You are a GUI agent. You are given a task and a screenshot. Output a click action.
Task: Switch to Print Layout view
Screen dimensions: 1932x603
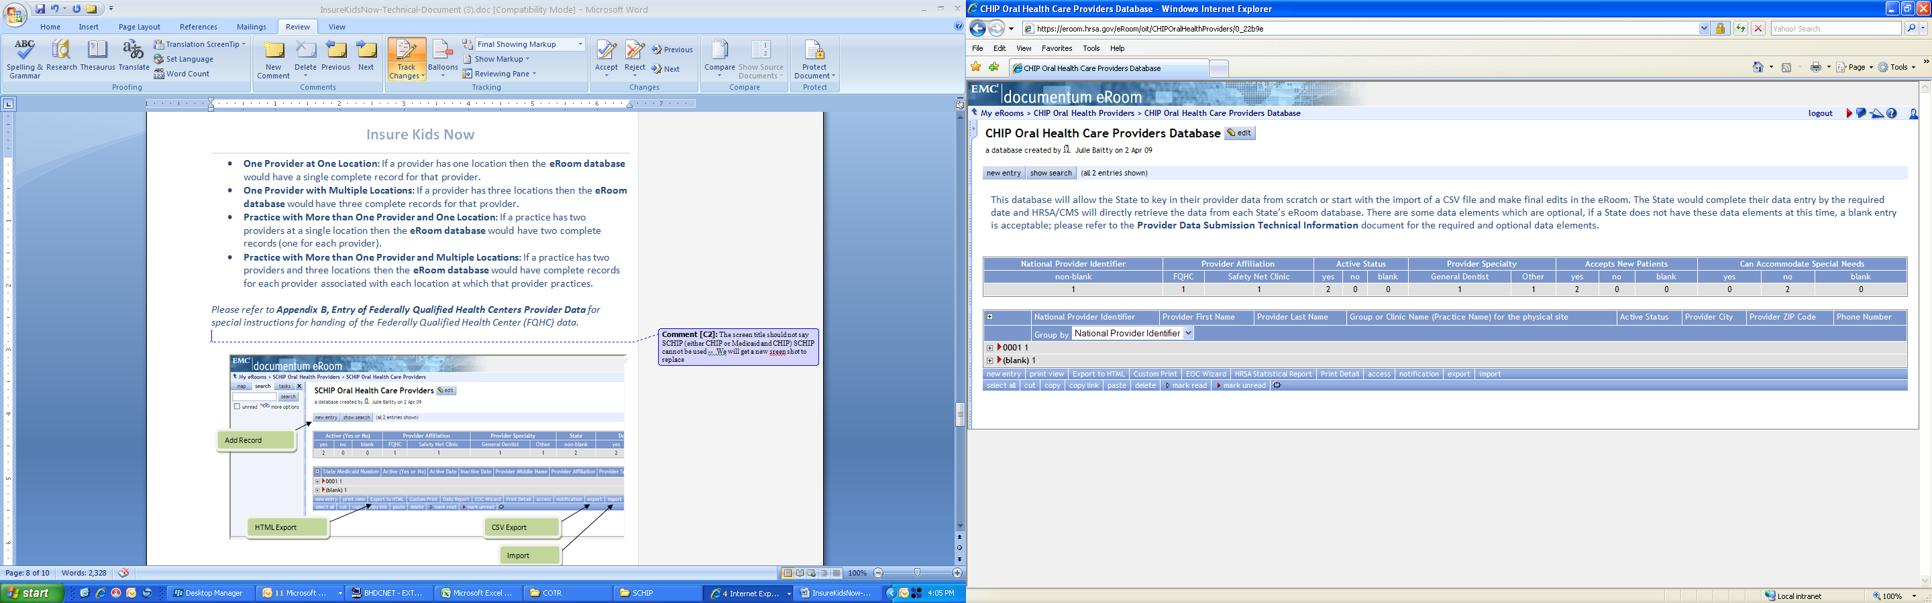coord(788,573)
